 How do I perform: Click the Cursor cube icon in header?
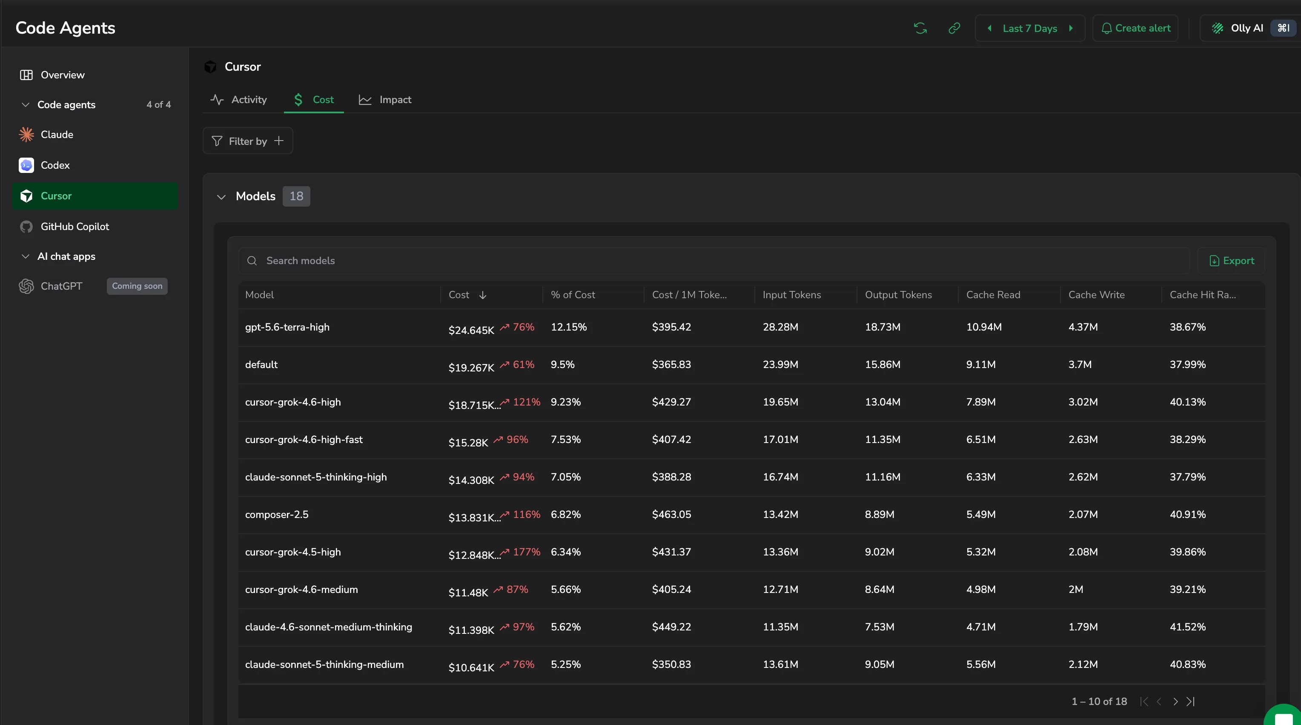(x=210, y=67)
